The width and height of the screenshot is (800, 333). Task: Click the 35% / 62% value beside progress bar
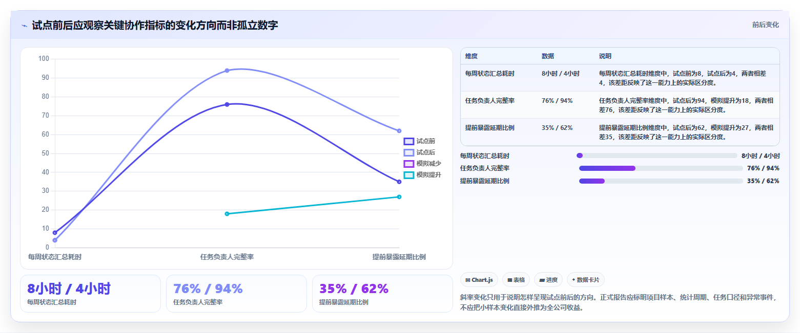coord(763,181)
